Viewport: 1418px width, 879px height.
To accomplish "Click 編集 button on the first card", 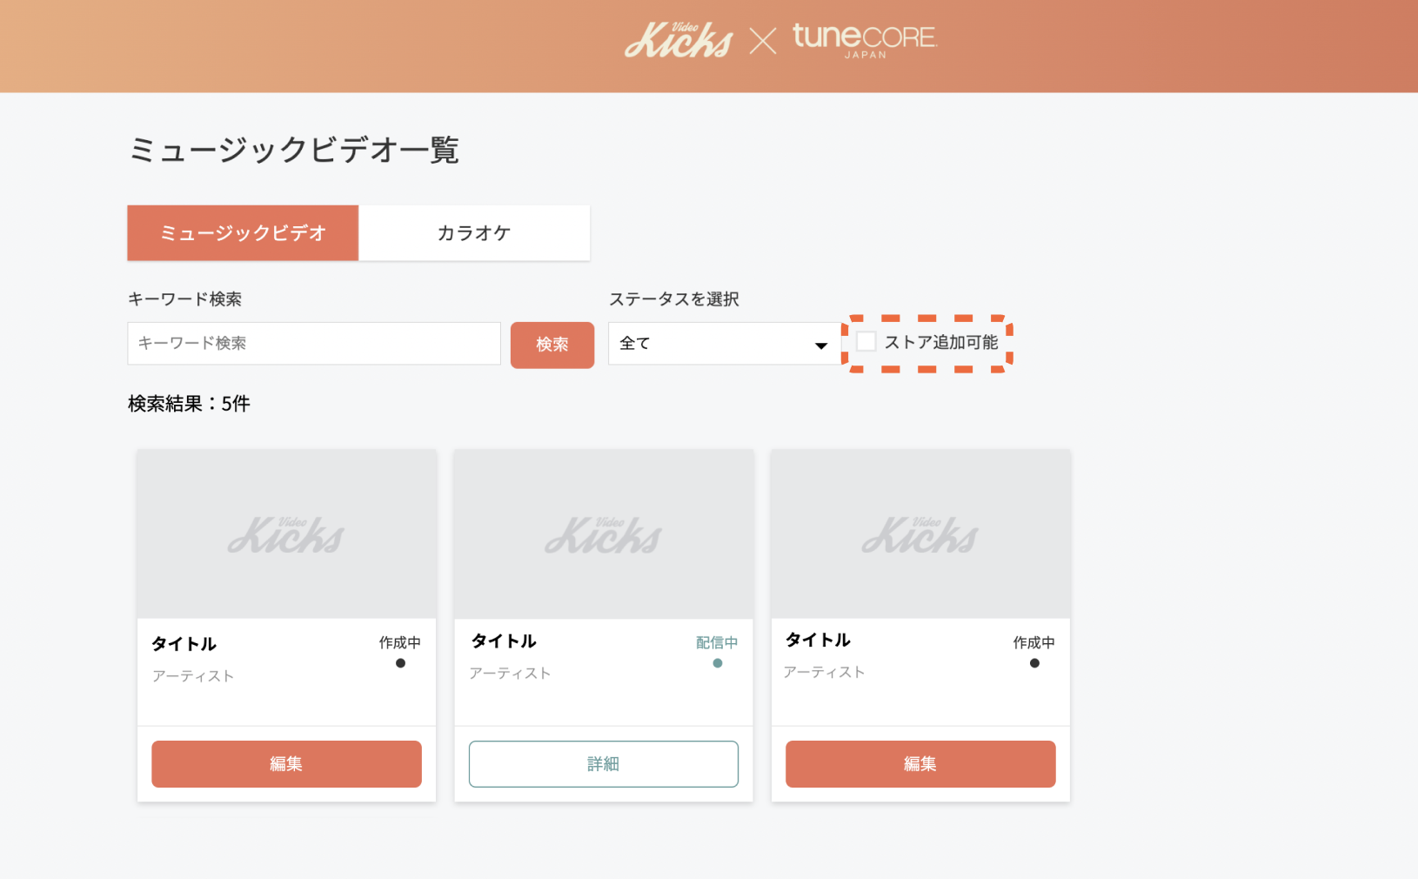I will [286, 764].
